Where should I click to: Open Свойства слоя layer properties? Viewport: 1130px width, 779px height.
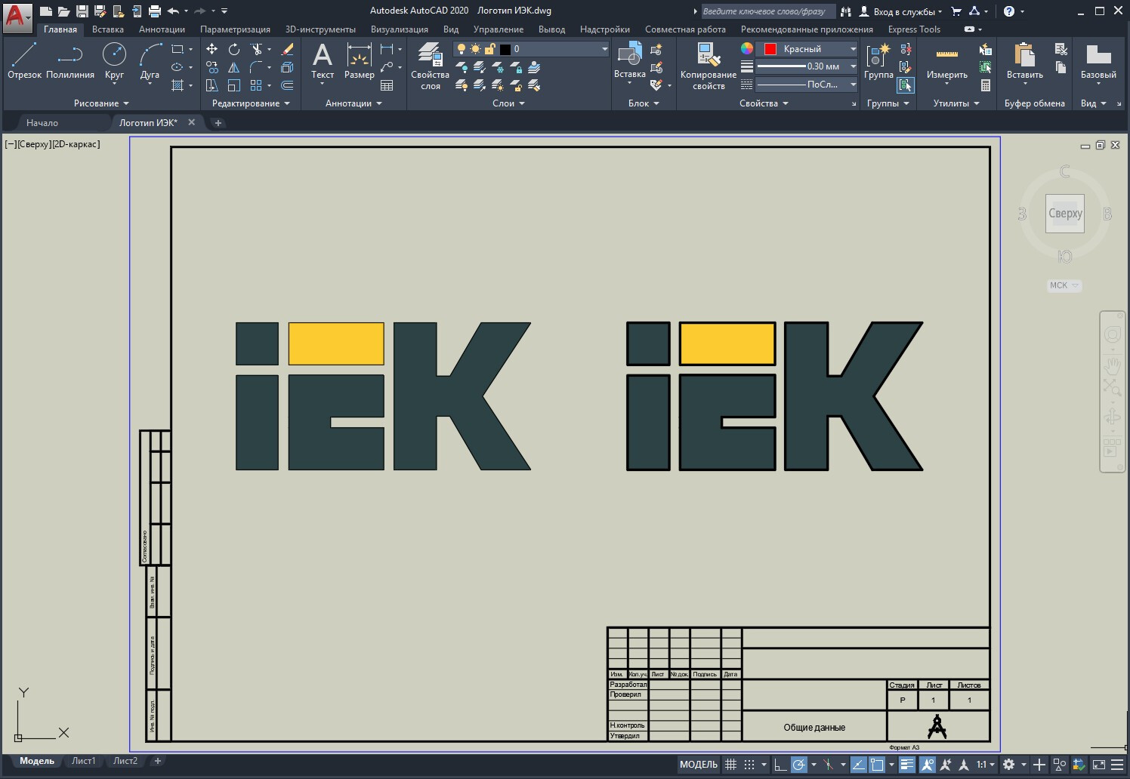pyautogui.click(x=430, y=66)
